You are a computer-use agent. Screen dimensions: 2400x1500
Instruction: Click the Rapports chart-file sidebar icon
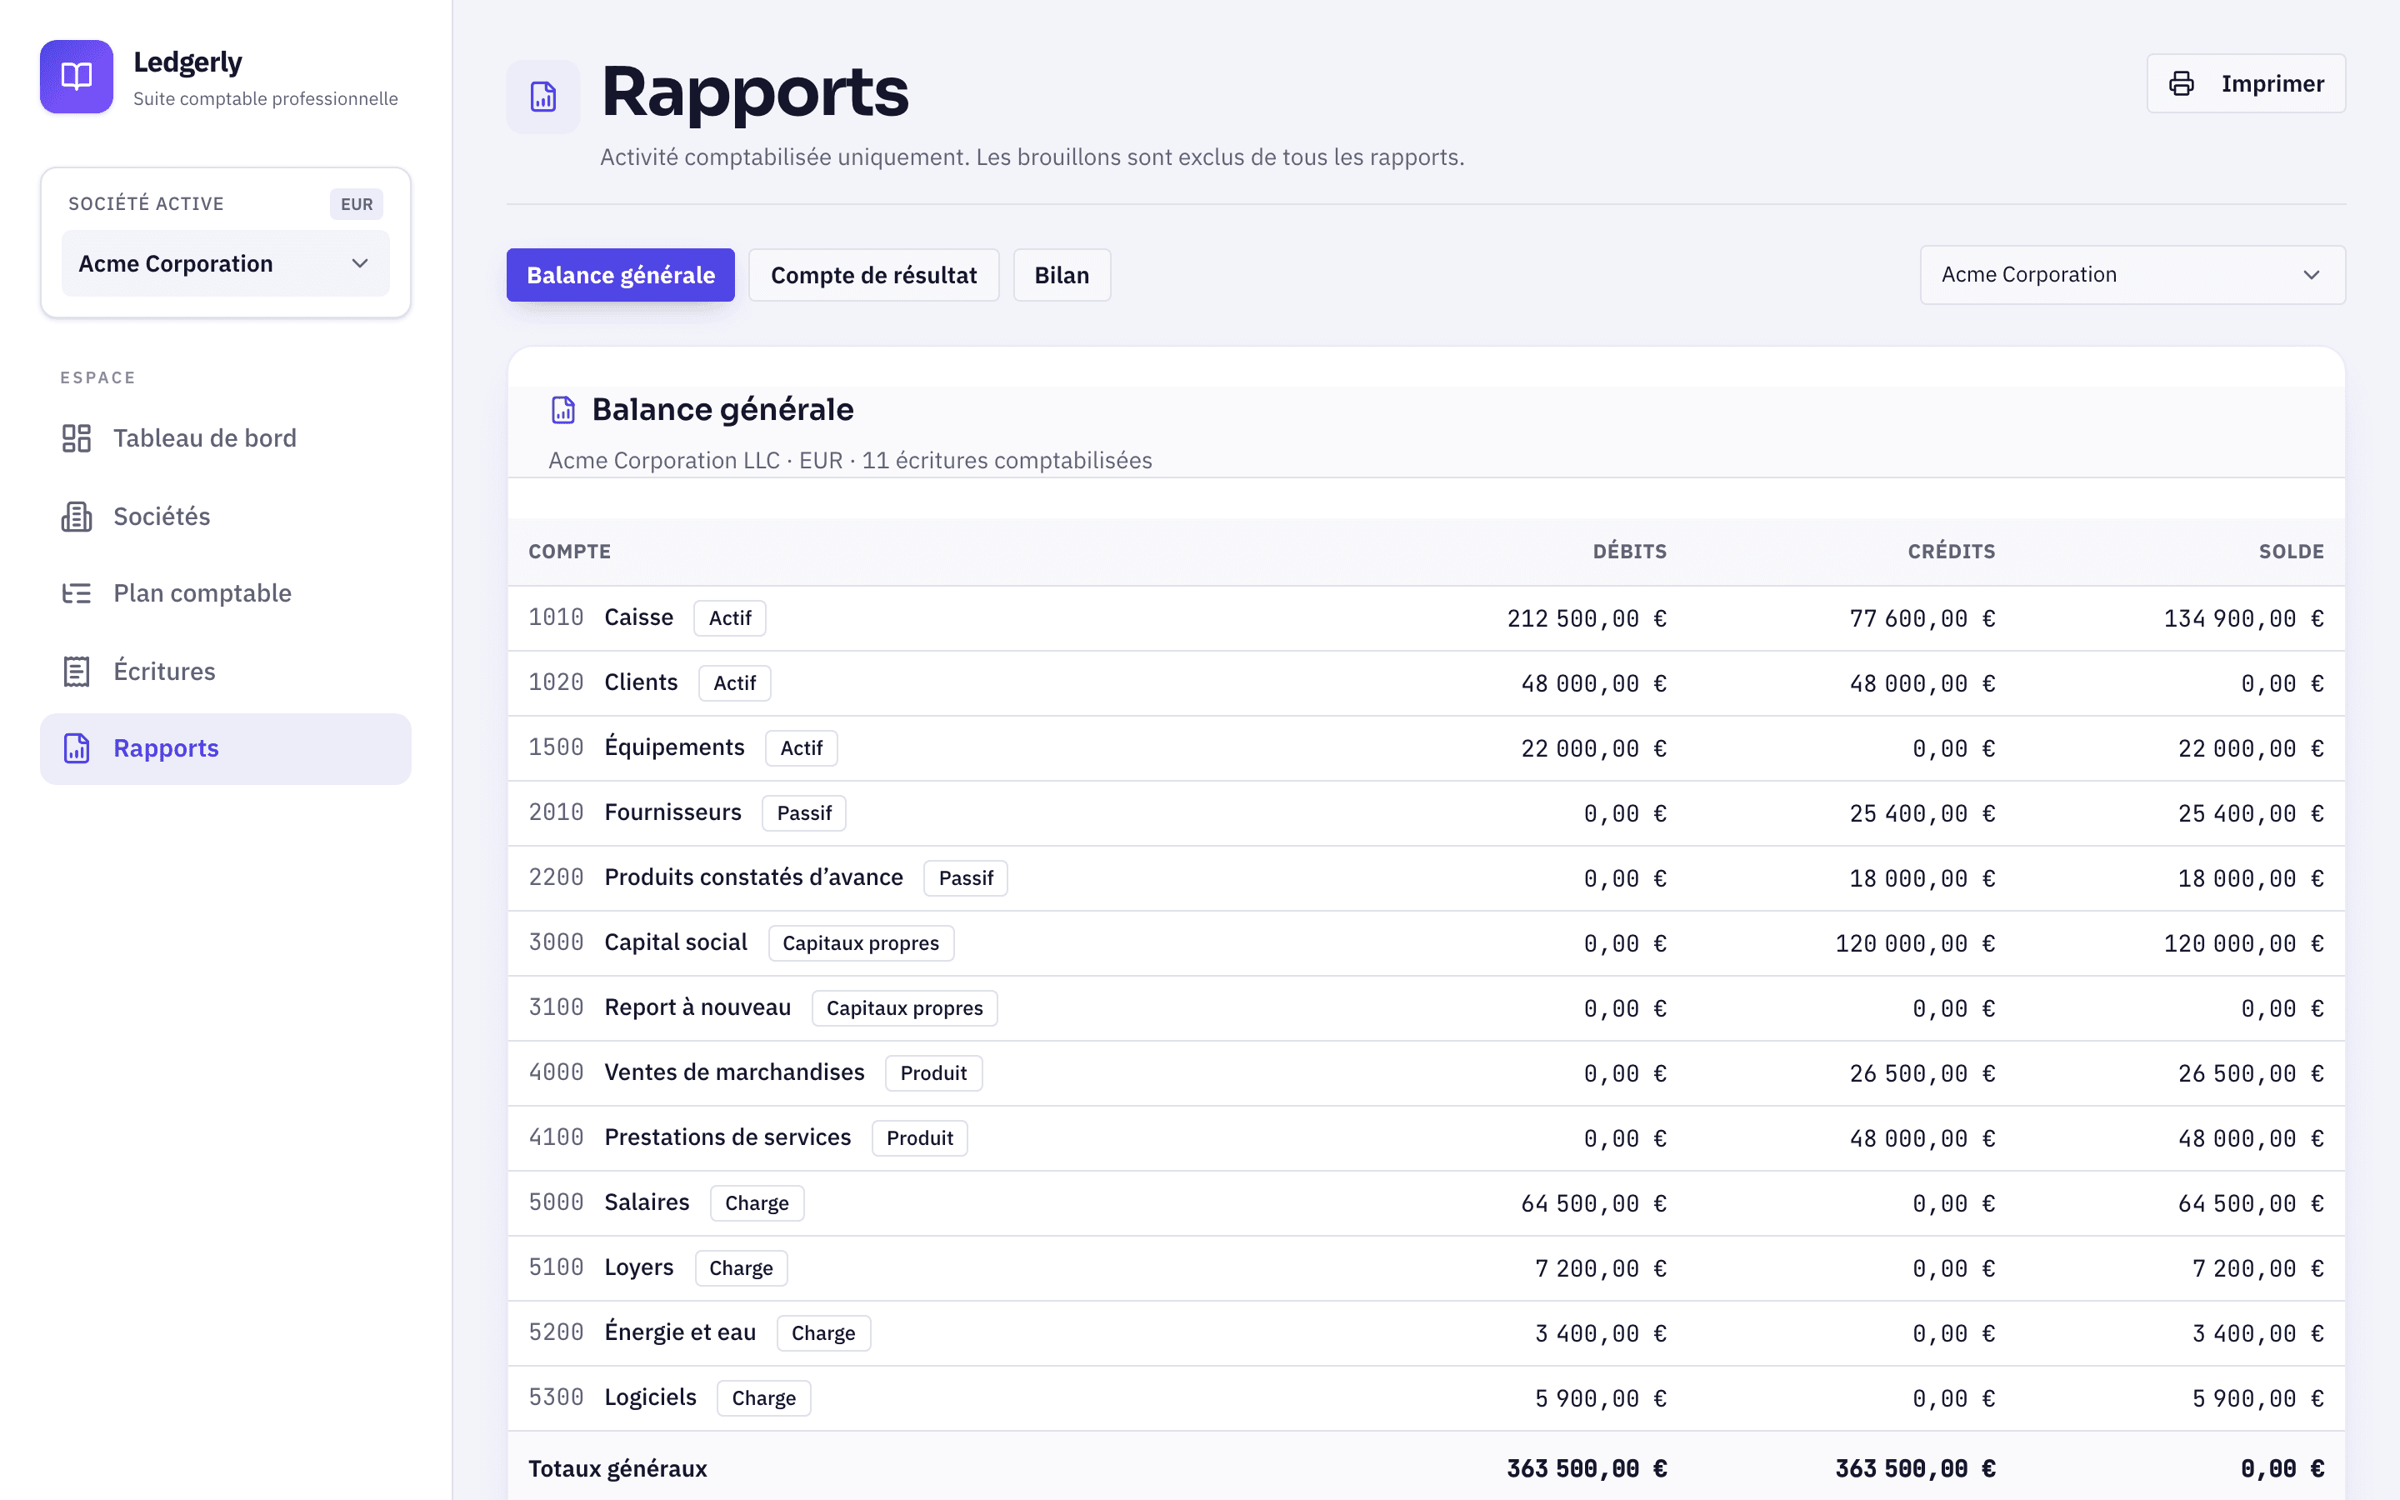(x=77, y=748)
